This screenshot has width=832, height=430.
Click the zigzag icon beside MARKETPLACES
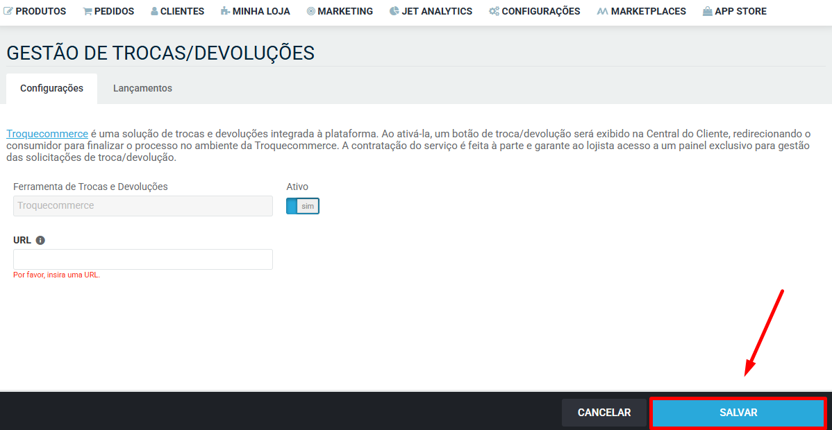point(602,11)
